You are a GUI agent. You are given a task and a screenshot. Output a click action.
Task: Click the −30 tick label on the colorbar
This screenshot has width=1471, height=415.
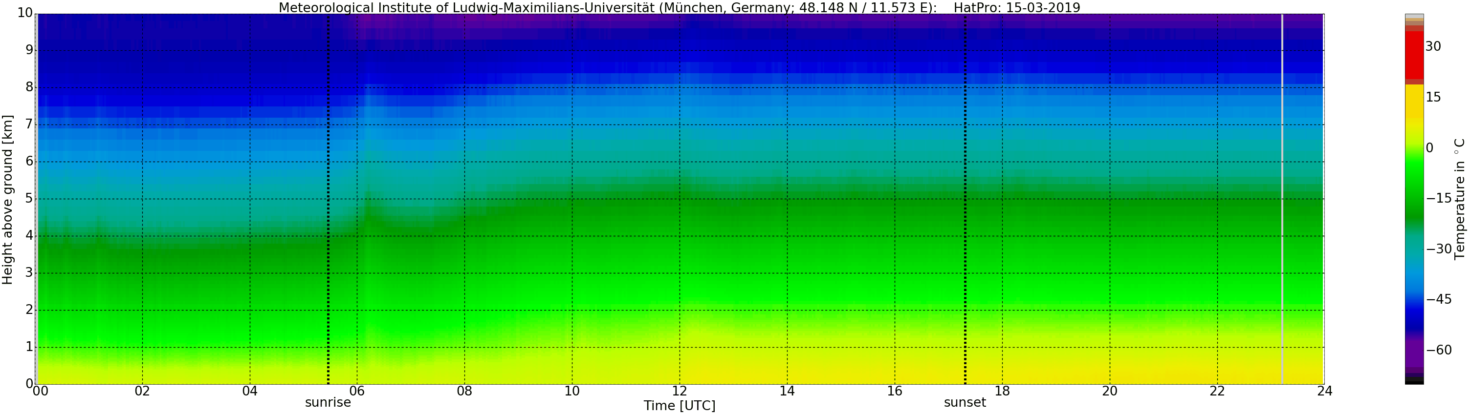tap(1439, 249)
